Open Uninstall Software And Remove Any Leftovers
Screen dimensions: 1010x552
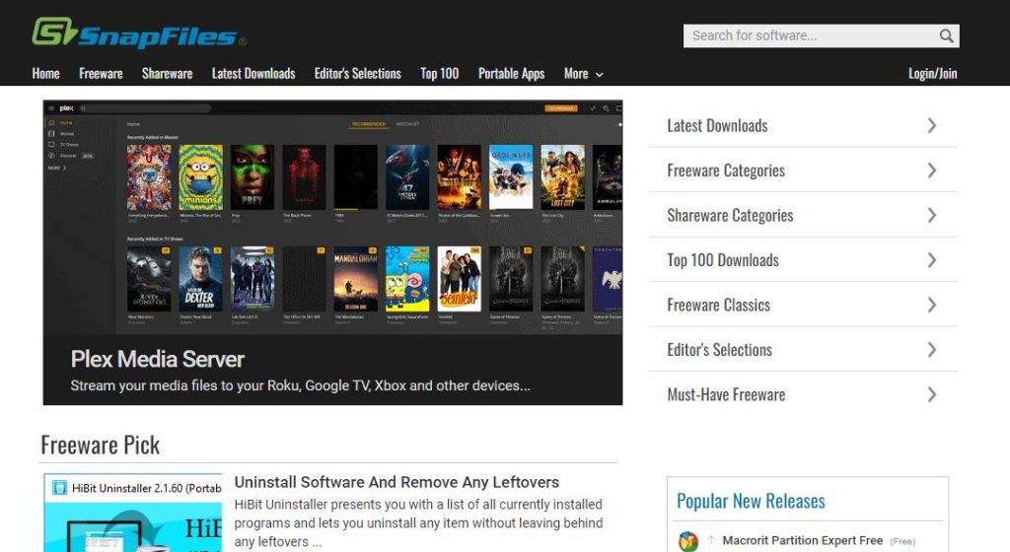click(x=397, y=482)
